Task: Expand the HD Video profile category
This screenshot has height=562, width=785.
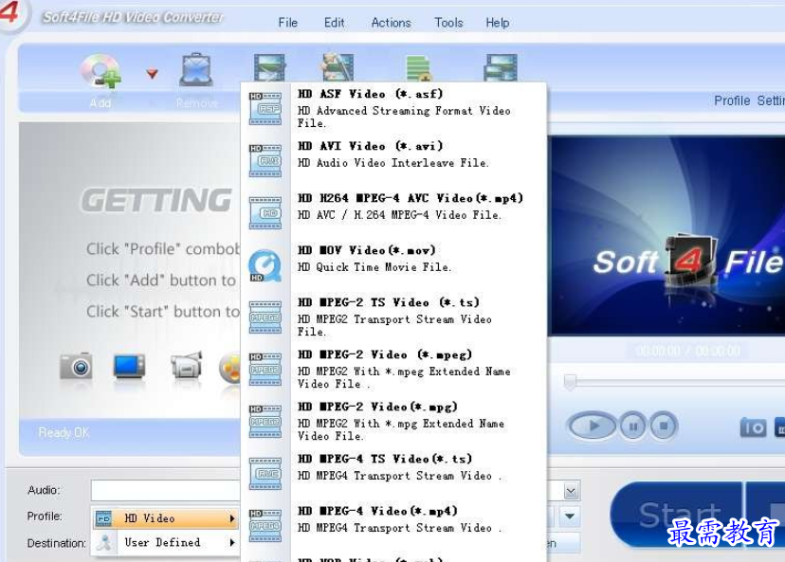Action: pyautogui.click(x=165, y=518)
